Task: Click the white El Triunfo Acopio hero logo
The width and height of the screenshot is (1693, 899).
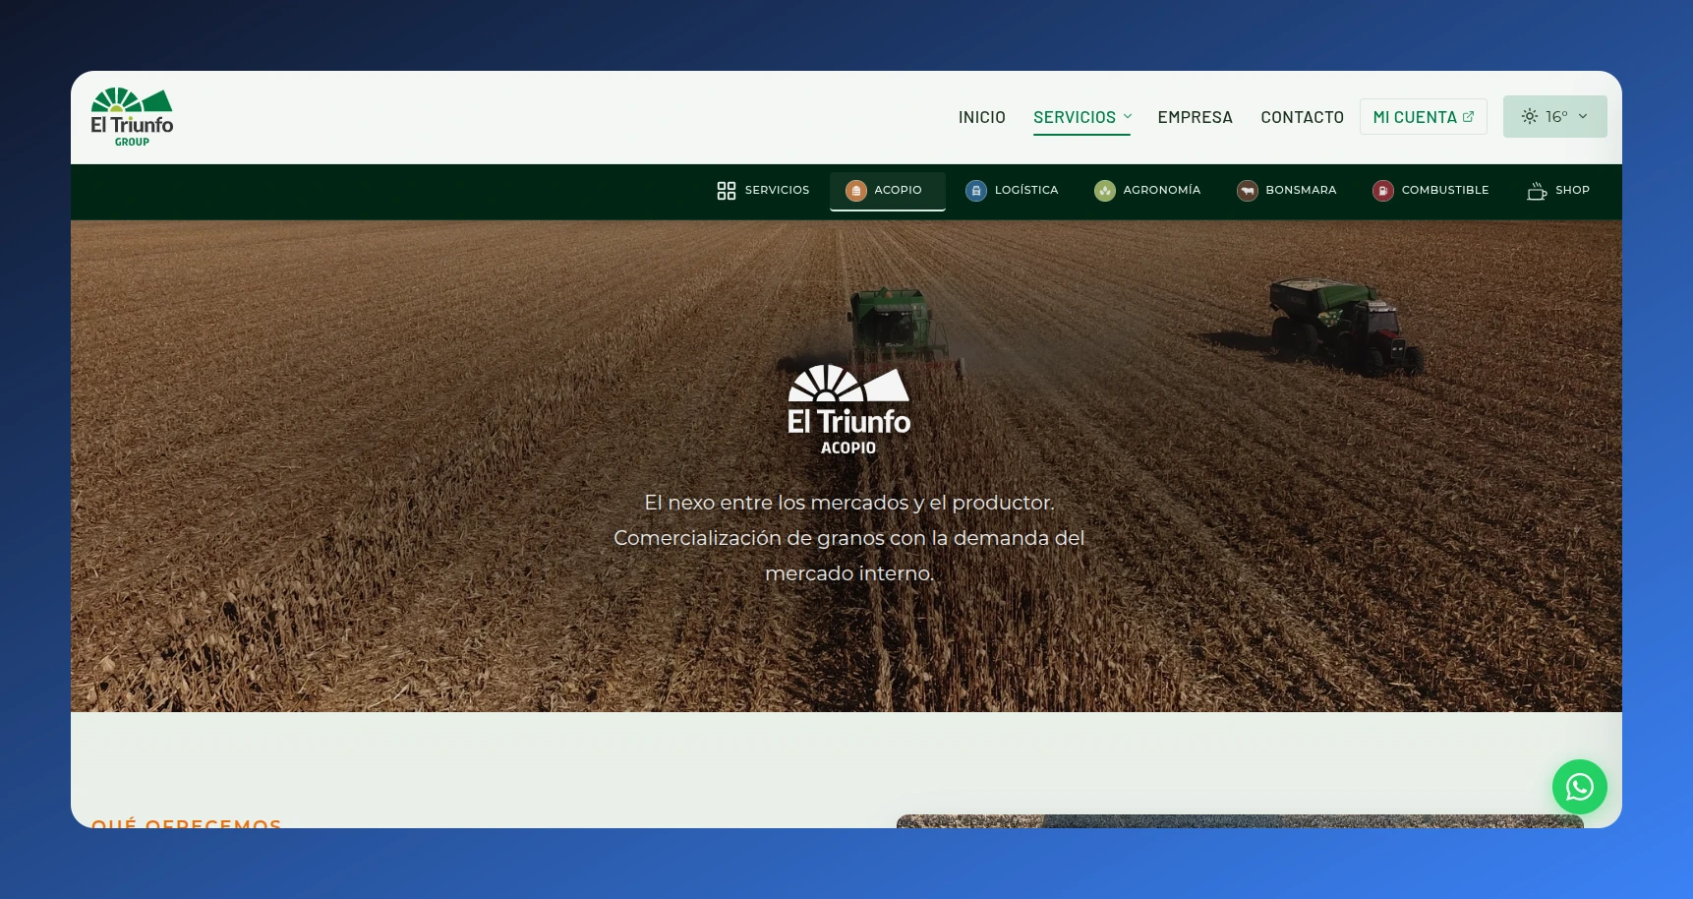Action: click(848, 410)
